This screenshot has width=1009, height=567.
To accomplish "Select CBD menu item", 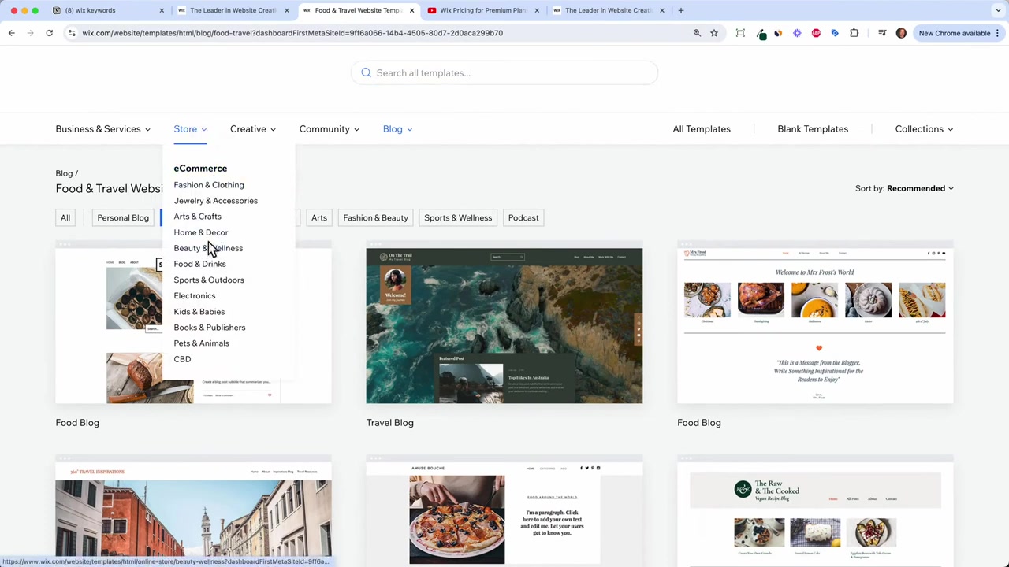I will coord(182,359).
